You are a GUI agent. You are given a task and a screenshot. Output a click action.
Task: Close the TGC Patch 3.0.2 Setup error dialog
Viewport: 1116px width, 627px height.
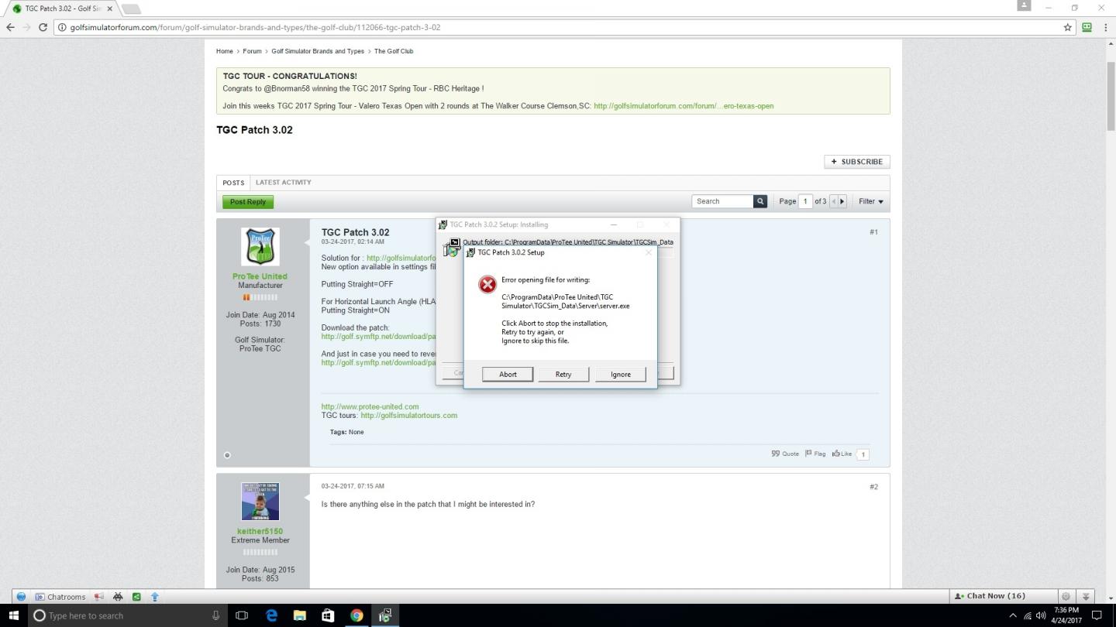click(649, 252)
